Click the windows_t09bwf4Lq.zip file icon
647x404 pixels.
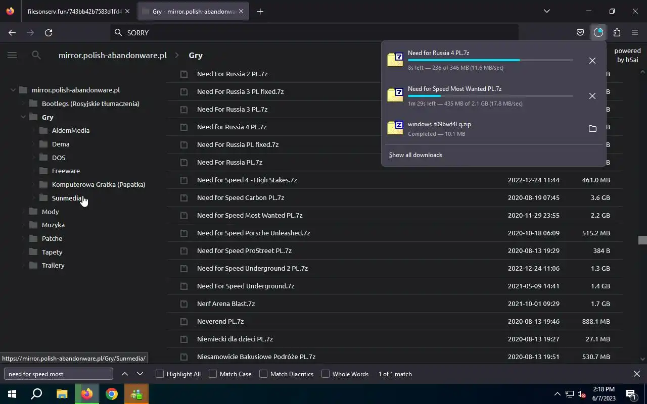(x=395, y=127)
